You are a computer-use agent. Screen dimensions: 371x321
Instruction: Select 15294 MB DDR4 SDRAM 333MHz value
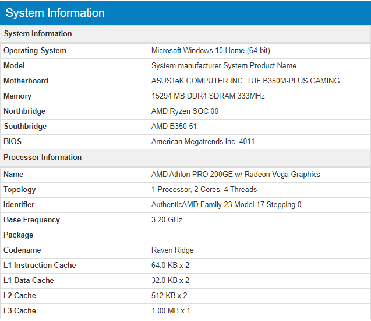(x=208, y=96)
